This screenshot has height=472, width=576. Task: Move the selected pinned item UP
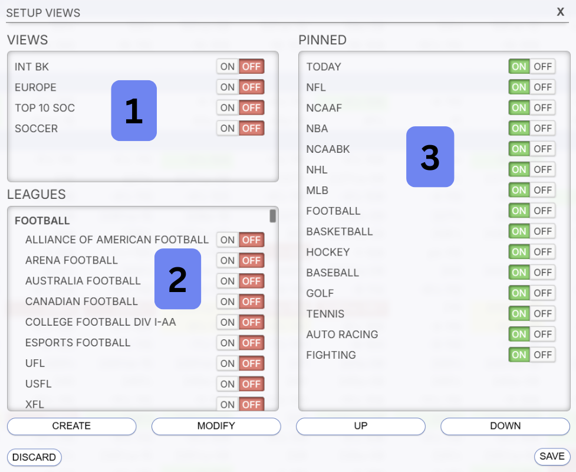360,426
